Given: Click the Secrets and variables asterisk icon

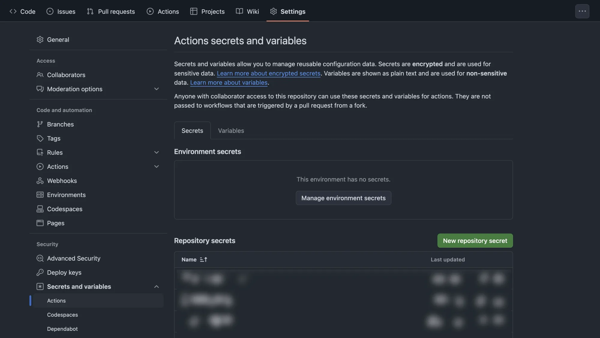Looking at the screenshot, I should pyautogui.click(x=40, y=286).
